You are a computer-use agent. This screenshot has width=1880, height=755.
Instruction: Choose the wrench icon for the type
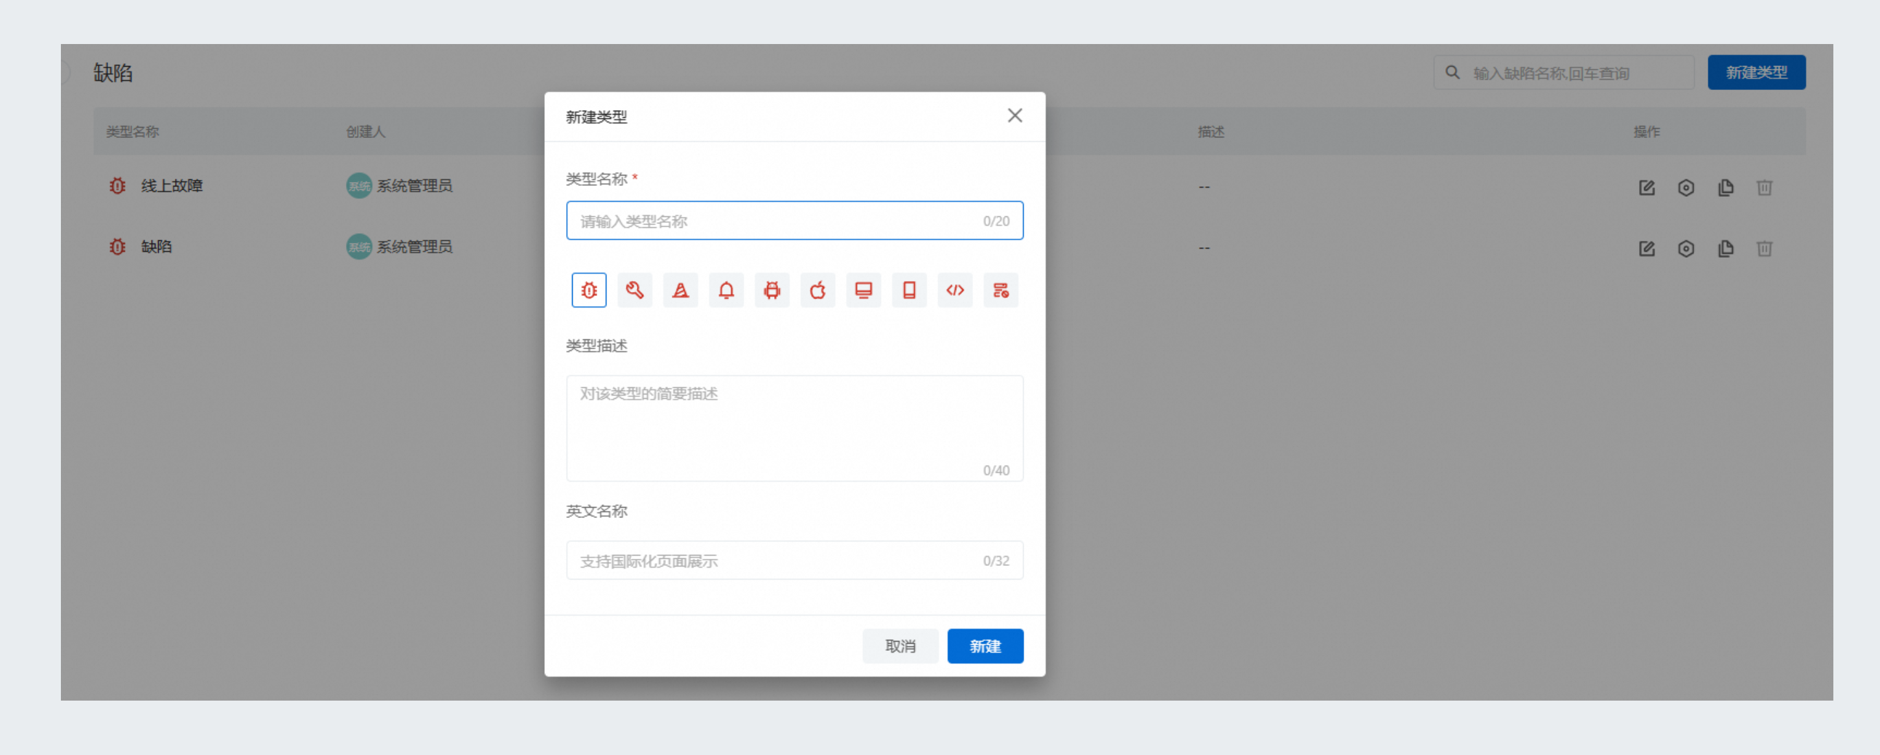click(x=634, y=290)
